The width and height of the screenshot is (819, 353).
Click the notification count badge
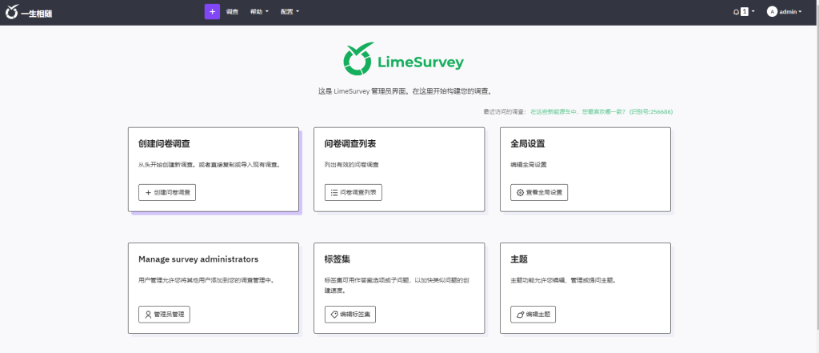[x=745, y=11]
